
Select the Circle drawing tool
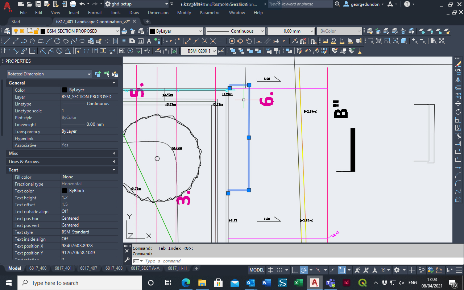click(x=58, y=41)
